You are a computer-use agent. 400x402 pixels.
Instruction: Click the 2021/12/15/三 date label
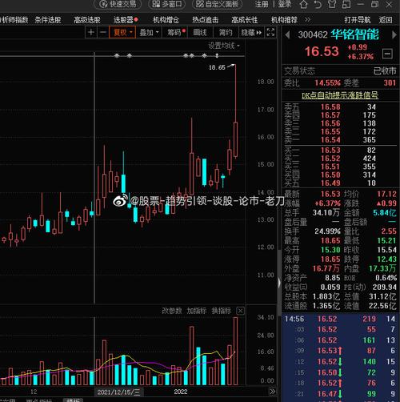tap(118, 392)
